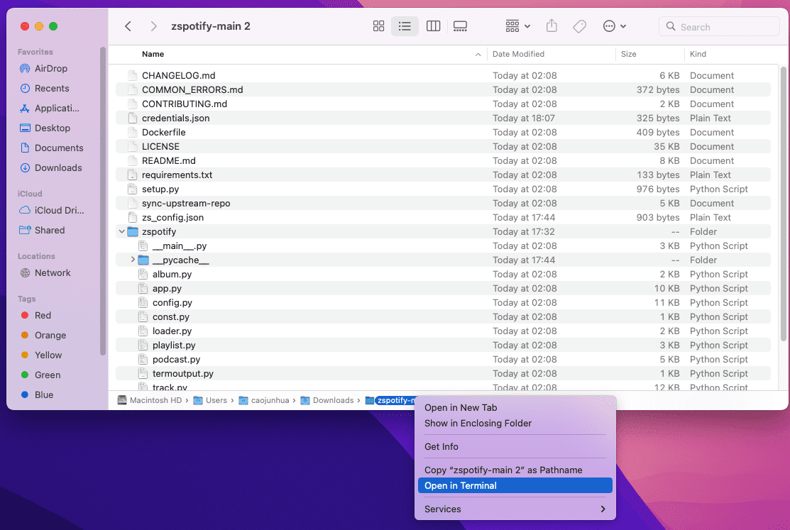Collapse the zspotify folder
This screenshot has width=790, height=530.
pos(121,231)
